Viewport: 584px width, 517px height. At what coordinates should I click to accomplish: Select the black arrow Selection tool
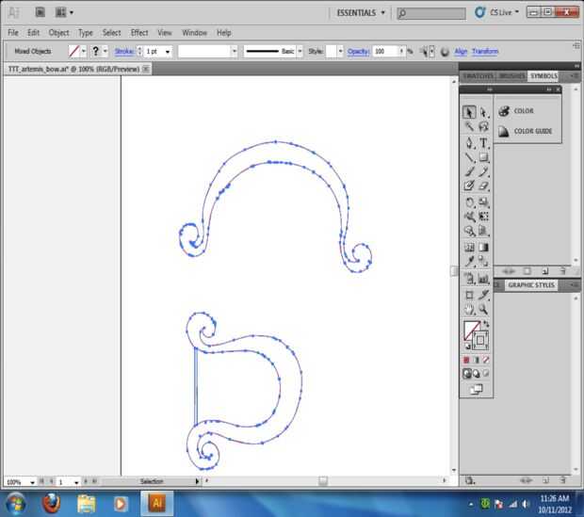(x=469, y=112)
